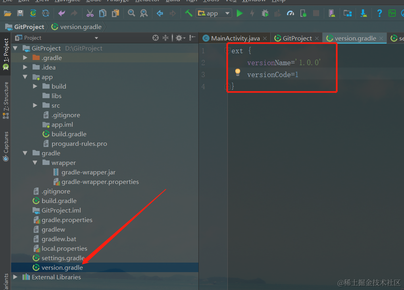Click the Copy toolbar icon
The width and height of the screenshot is (404, 290).
[102, 13]
